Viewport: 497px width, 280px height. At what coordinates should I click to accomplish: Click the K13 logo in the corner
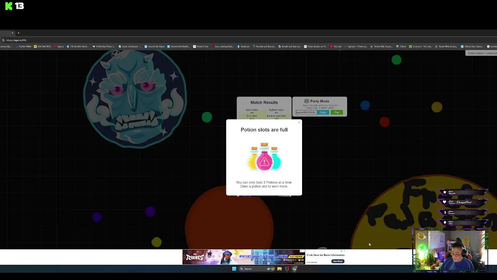tap(14, 6)
